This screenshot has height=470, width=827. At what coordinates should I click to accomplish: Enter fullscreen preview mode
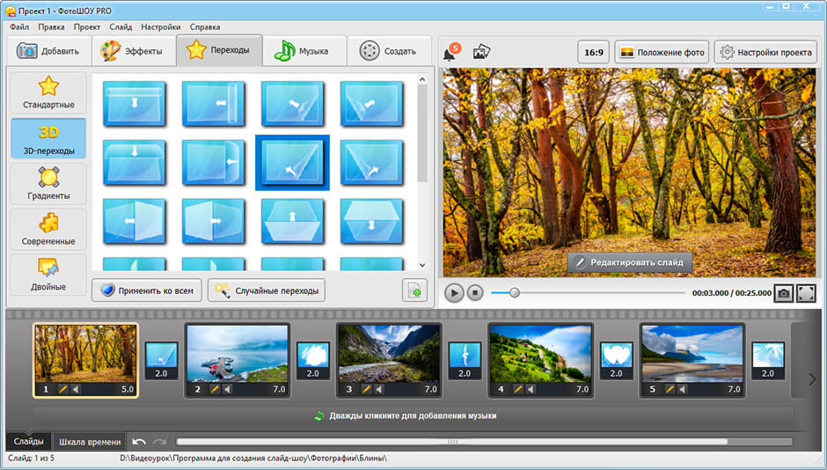point(806,293)
